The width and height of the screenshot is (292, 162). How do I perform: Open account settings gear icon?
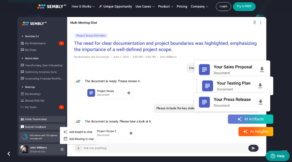click(x=62, y=149)
